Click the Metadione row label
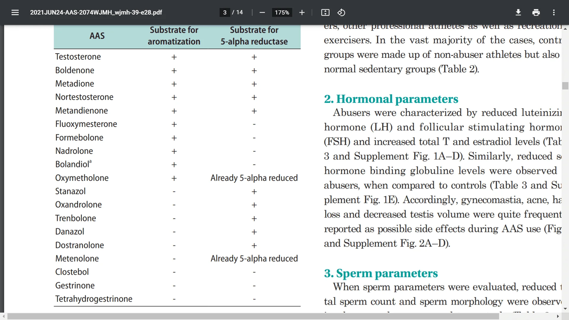 pyautogui.click(x=75, y=84)
